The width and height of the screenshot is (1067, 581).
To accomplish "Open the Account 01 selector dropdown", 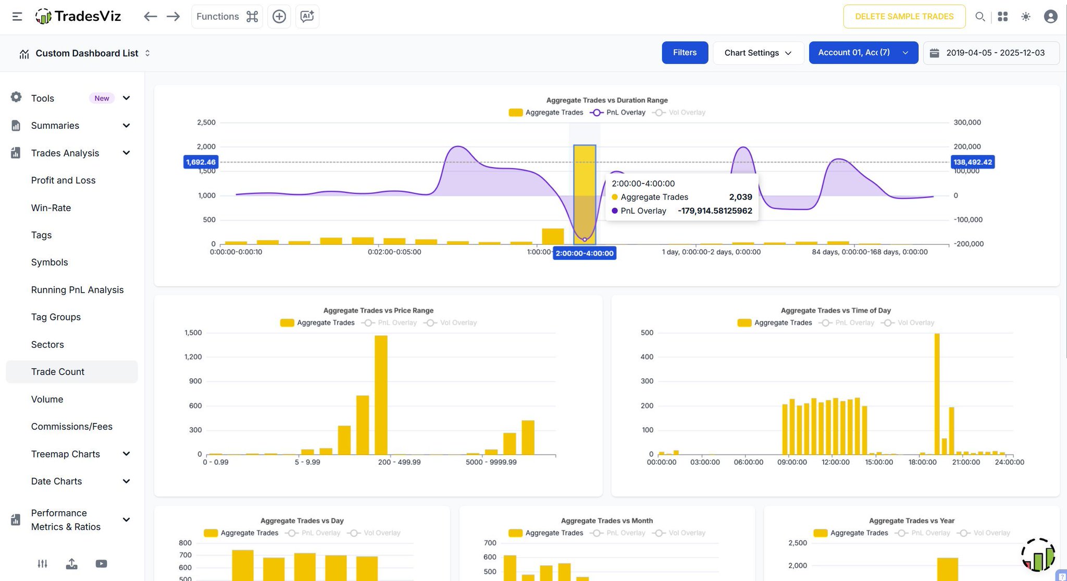I will pyautogui.click(x=863, y=53).
